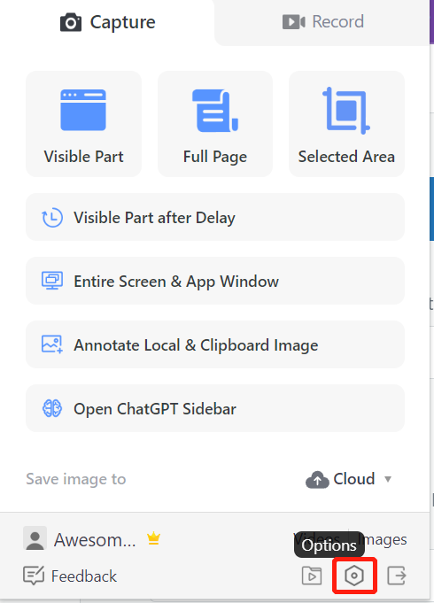
Task: Click the sign-out arrow icon
Action: [x=397, y=576]
